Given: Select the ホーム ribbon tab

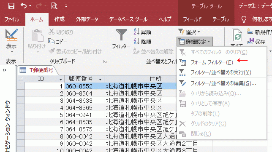Looking at the screenshot, I should 37,19.
